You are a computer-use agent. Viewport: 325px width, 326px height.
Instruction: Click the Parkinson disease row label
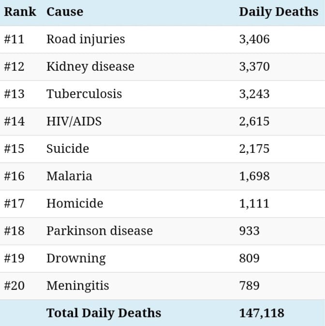(x=99, y=231)
